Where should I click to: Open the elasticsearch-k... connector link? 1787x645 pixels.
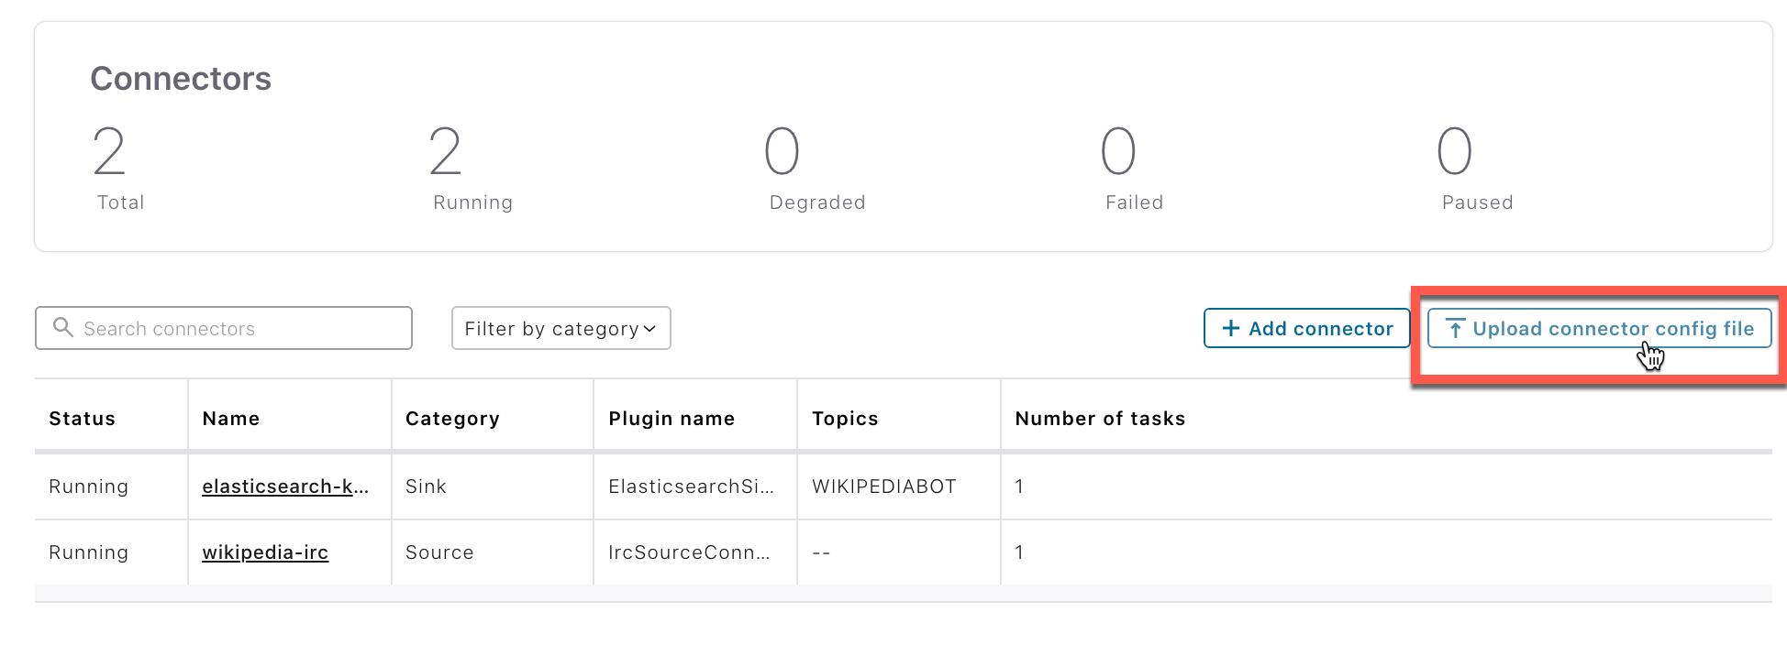point(285,486)
